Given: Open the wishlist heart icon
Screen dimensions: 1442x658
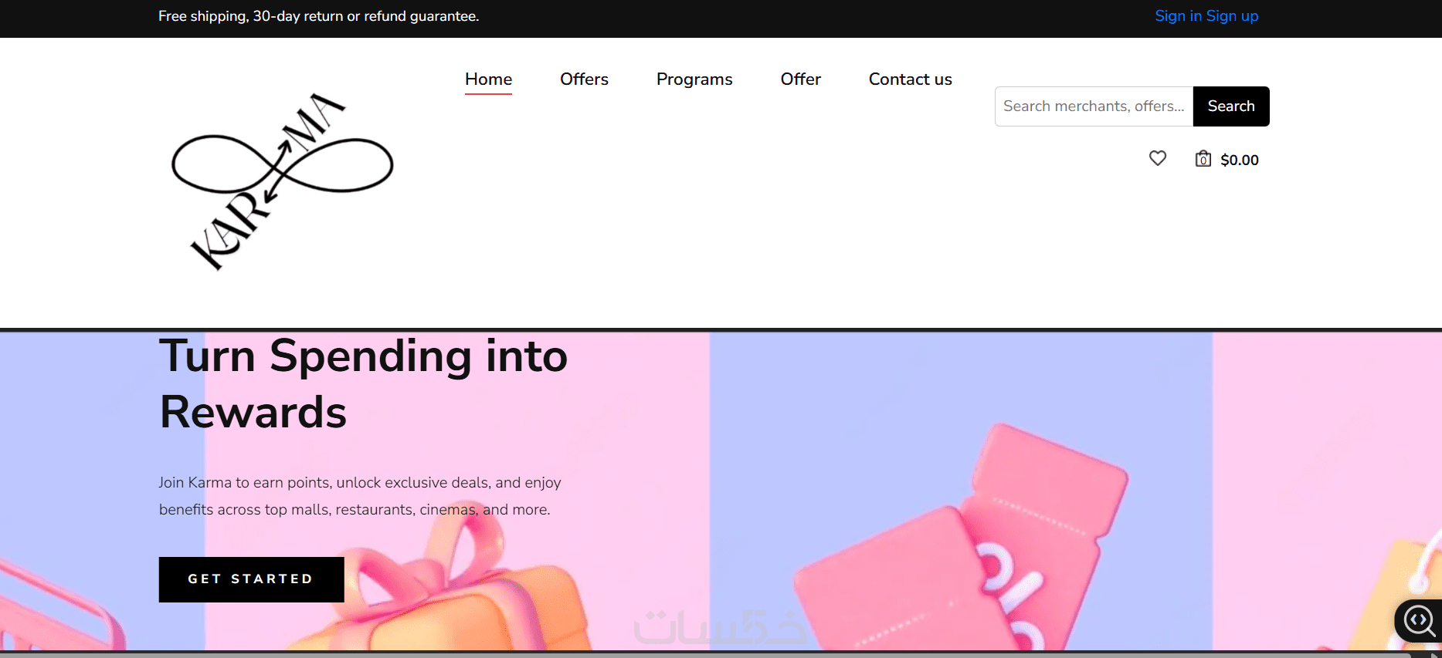Looking at the screenshot, I should pos(1157,158).
